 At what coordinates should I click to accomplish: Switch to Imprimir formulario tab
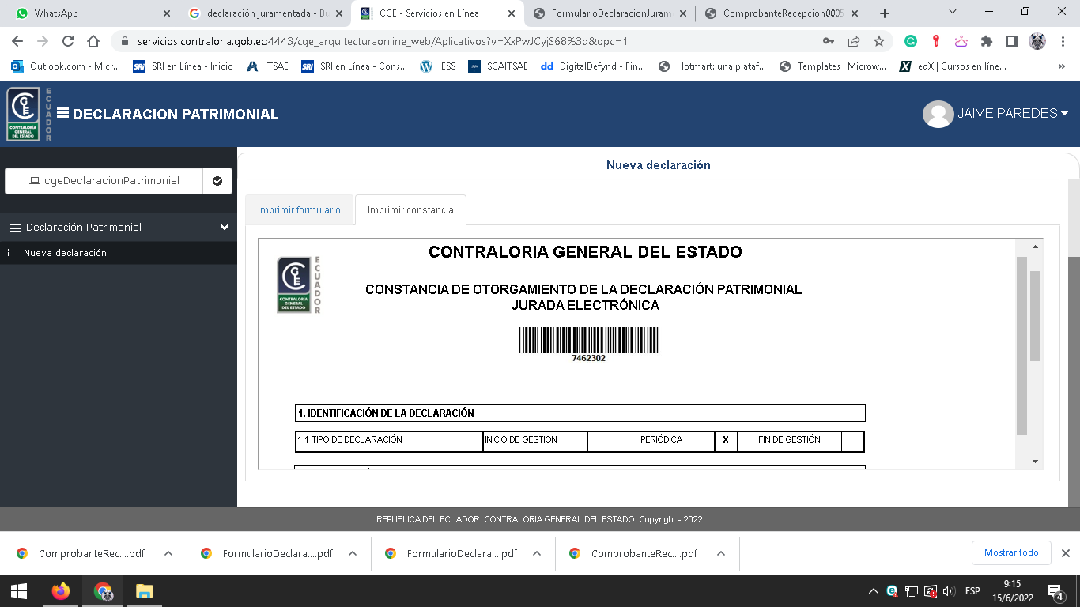point(299,210)
